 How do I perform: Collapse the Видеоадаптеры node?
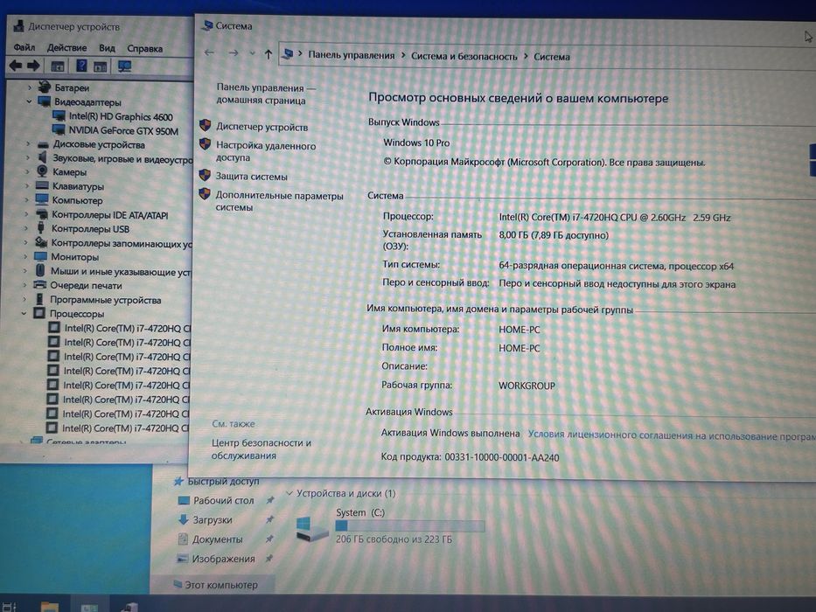(29, 101)
